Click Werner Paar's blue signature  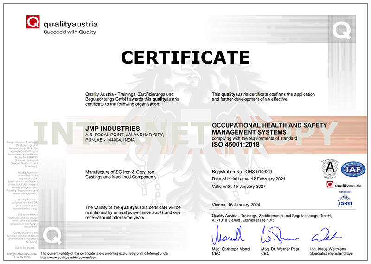(x=279, y=235)
